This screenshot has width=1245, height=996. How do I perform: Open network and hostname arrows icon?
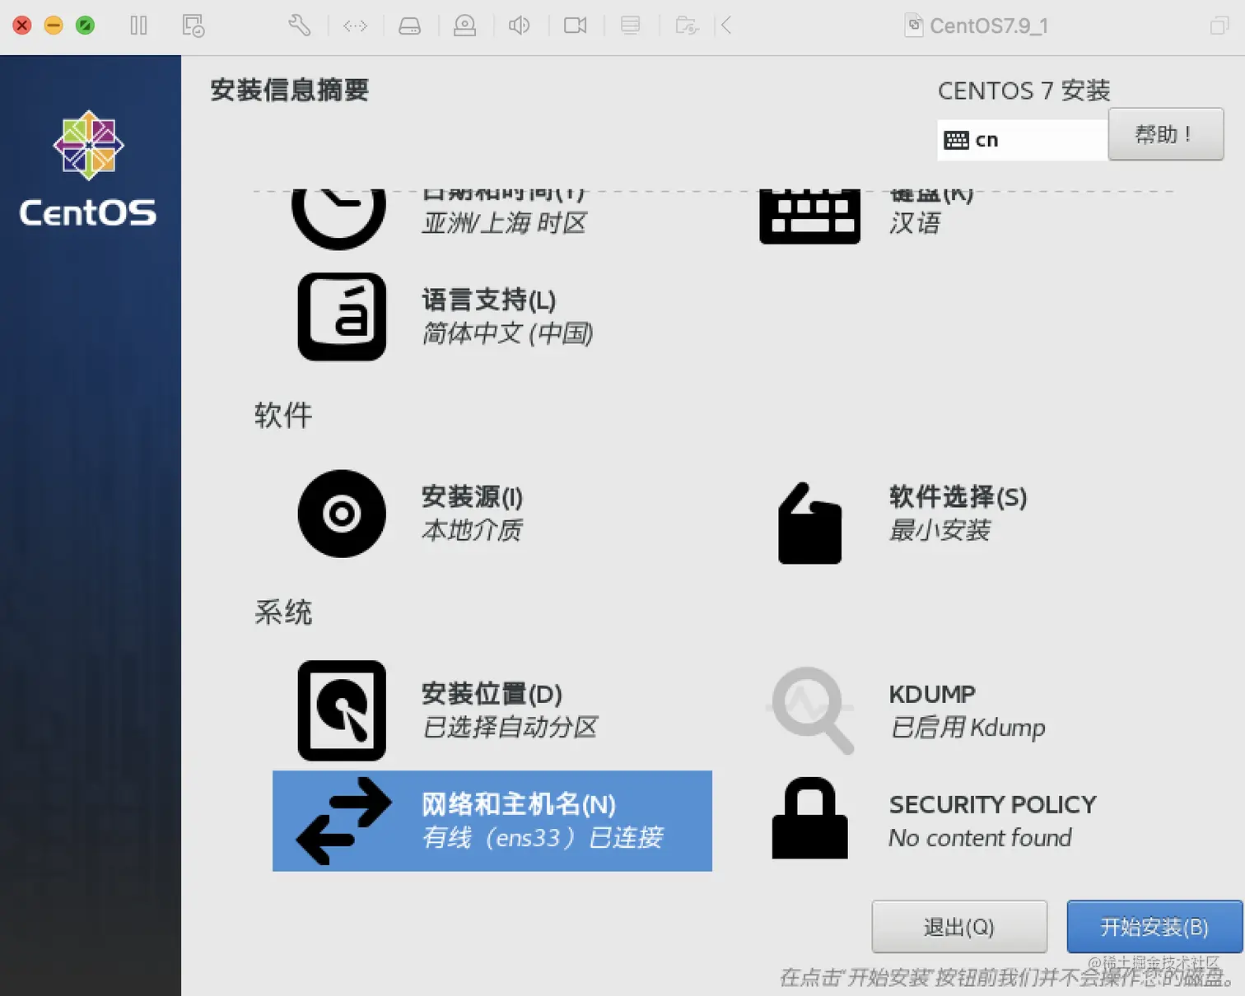(x=343, y=821)
